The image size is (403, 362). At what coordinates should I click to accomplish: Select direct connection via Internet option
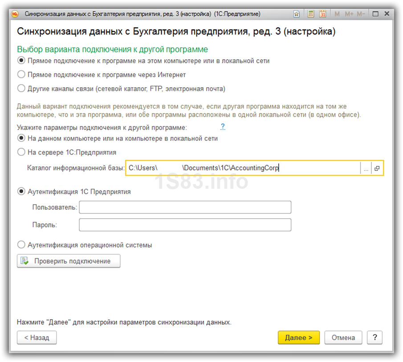[x=21, y=74]
